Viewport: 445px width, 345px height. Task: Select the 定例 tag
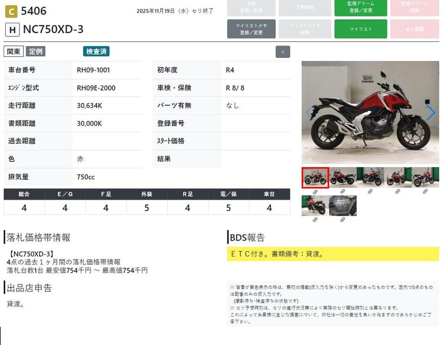tap(36, 52)
